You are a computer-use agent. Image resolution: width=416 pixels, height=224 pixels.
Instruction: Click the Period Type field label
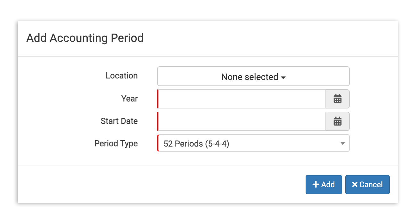coord(116,143)
